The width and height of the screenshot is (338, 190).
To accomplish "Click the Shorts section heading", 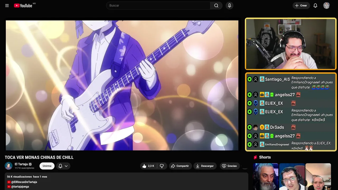I will pyautogui.click(x=265, y=157).
